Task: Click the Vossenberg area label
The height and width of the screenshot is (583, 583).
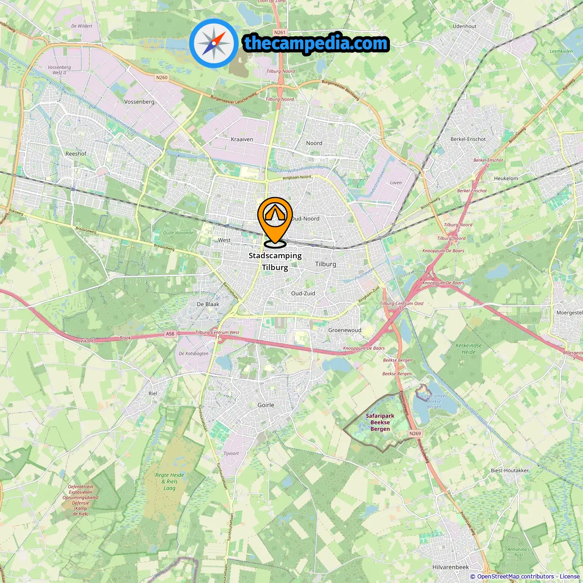Action: [x=139, y=102]
